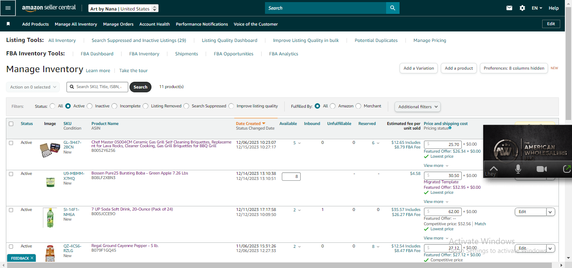The image size is (572, 268).
Task: Expand the meeting overlay up chevron
Action: 494,169
